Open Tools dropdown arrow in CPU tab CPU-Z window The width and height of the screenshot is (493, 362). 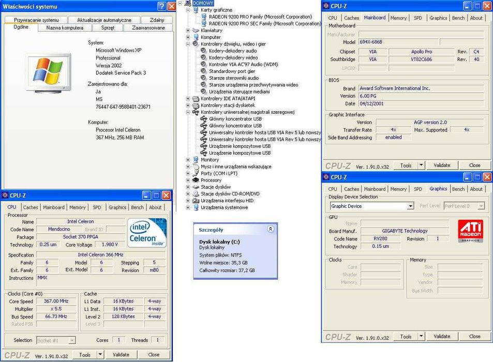point(100,354)
